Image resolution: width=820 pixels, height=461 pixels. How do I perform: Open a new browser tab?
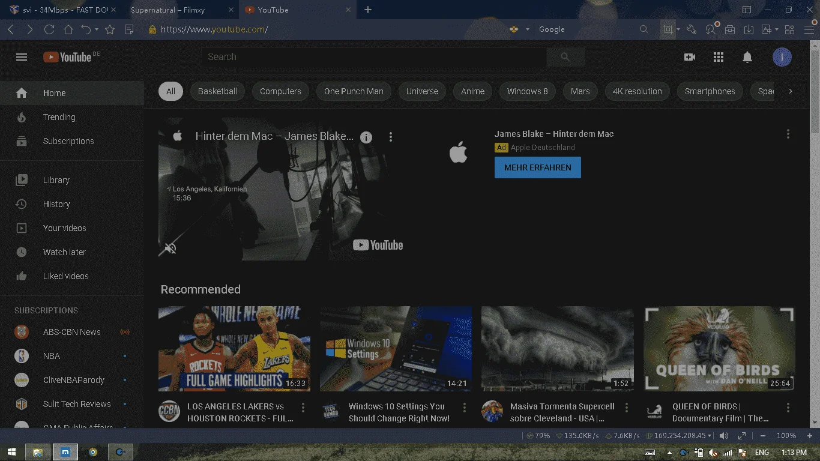coord(368,10)
